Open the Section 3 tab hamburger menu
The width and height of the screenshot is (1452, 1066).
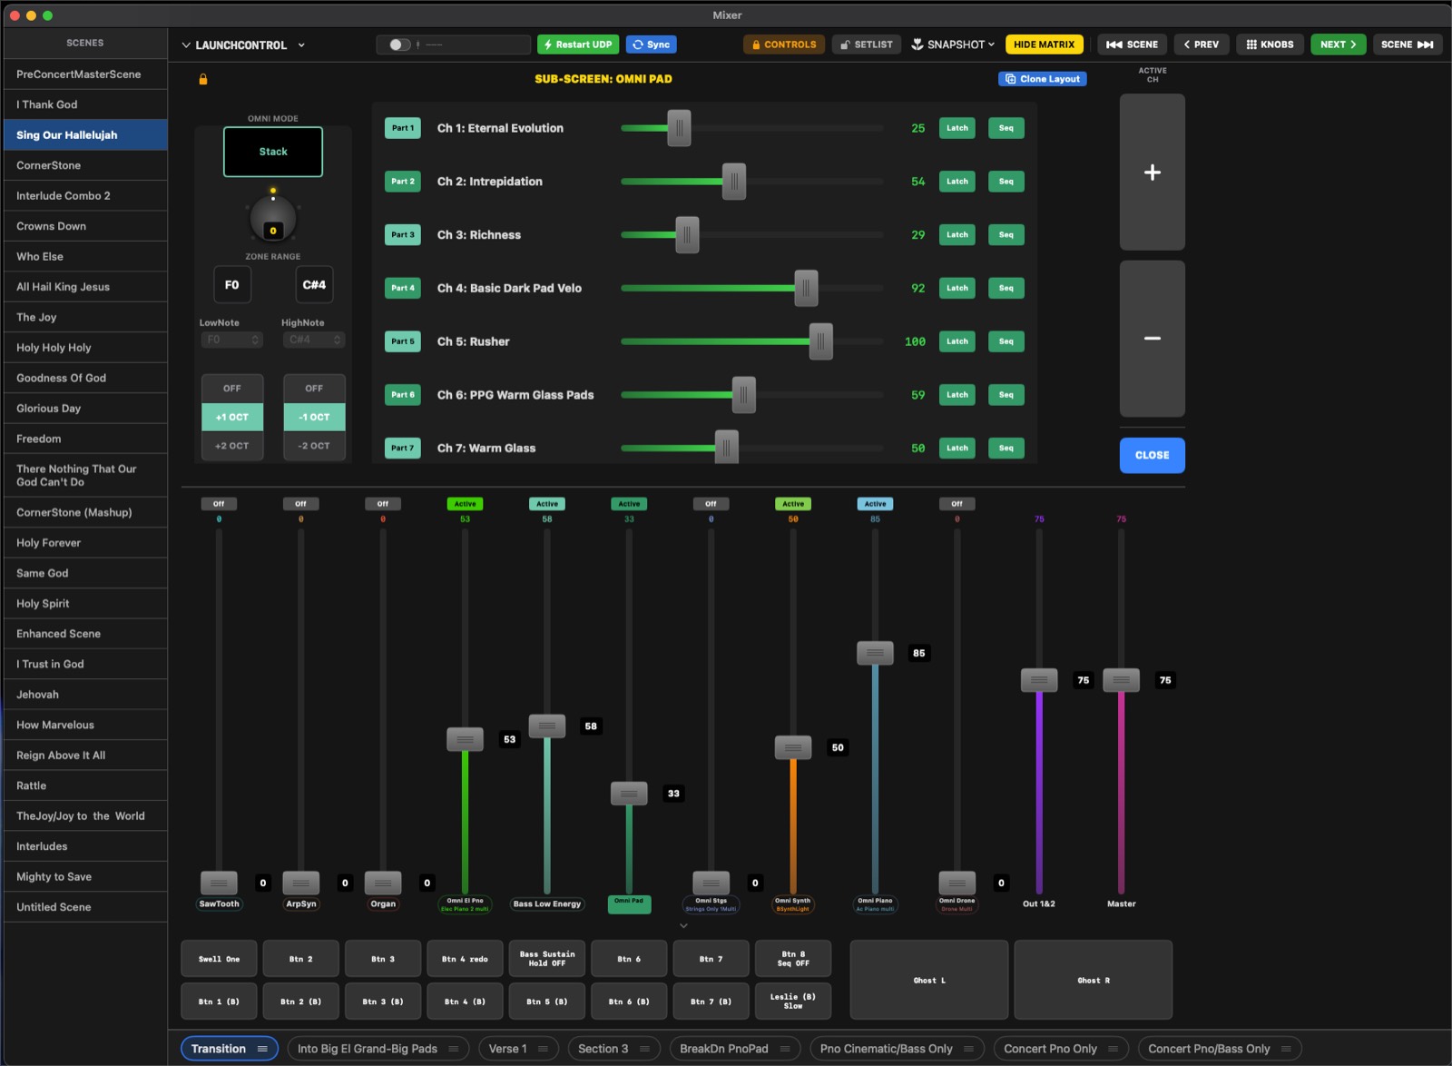click(644, 1049)
